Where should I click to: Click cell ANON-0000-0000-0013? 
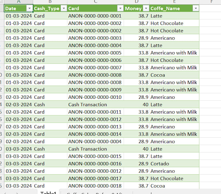96,127
